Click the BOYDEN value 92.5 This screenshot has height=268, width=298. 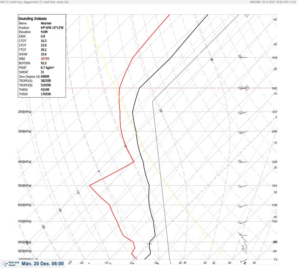point(43,63)
